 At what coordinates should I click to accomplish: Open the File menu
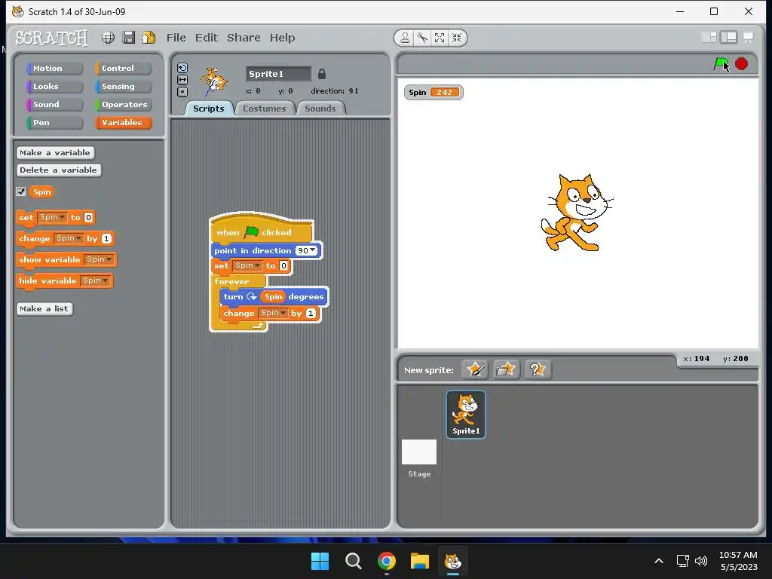click(176, 38)
